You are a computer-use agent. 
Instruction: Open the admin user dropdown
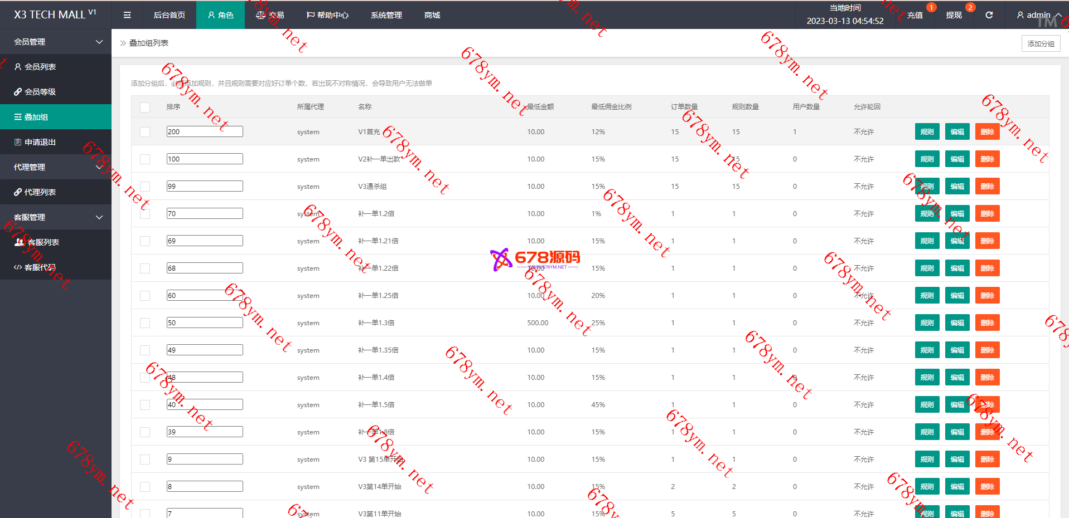click(1038, 15)
